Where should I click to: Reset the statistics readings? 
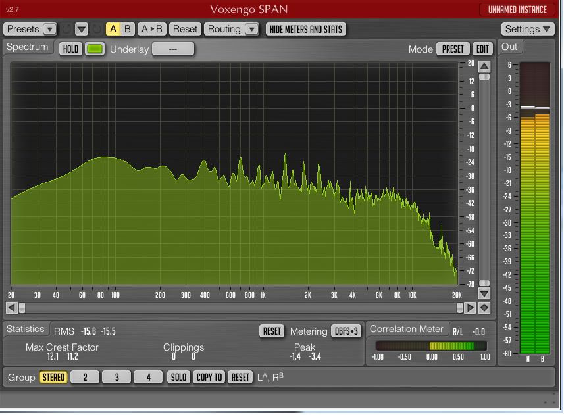[x=272, y=331]
